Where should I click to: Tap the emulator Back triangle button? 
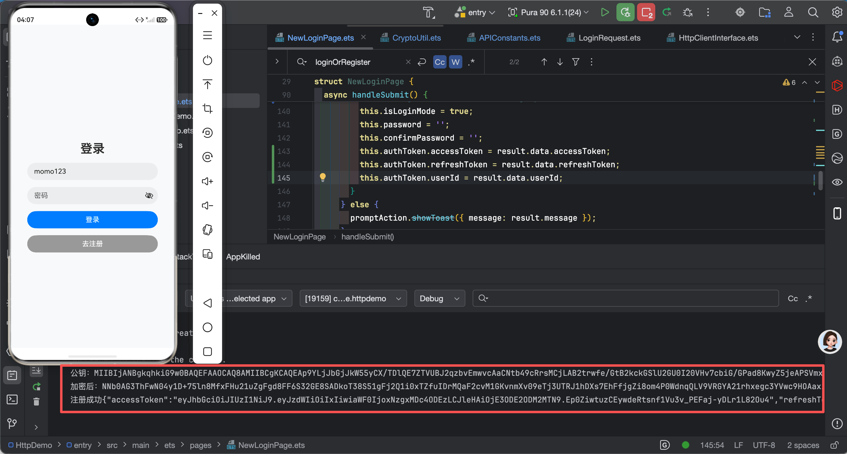(x=208, y=303)
